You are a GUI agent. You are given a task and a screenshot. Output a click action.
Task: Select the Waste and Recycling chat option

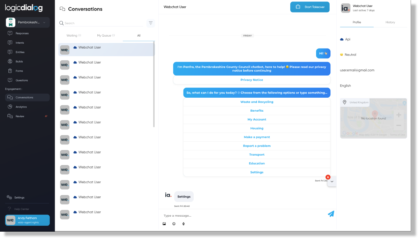point(257,102)
